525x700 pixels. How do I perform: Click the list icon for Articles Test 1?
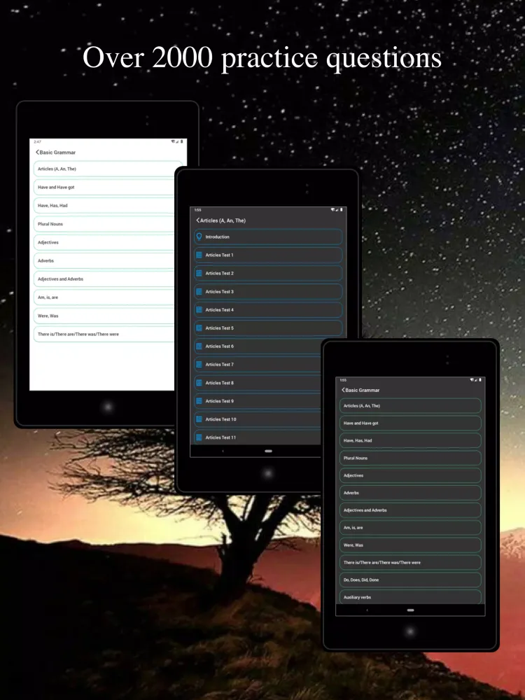point(199,255)
